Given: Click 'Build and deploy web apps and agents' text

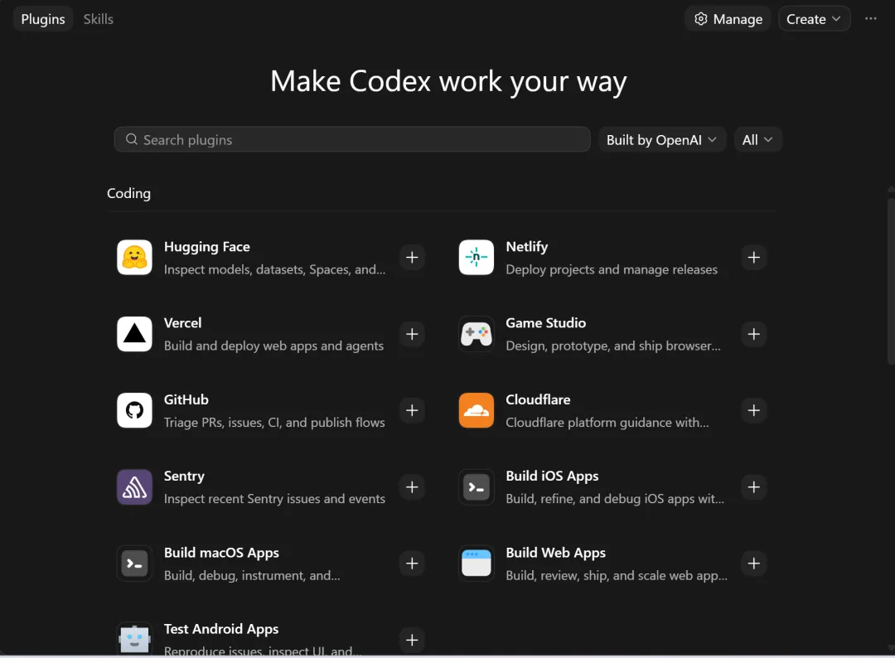Looking at the screenshot, I should click(x=273, y=346).
